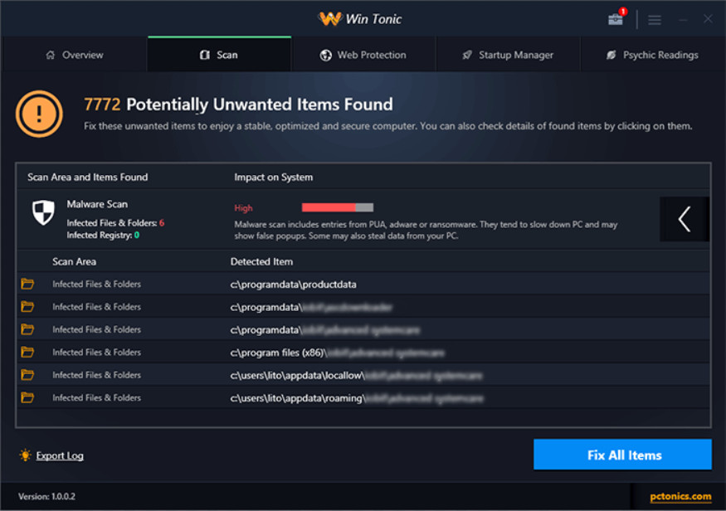Click the Win Tonic logo icon
Viewport: 726px width, 511px height.
click(329, 19)
